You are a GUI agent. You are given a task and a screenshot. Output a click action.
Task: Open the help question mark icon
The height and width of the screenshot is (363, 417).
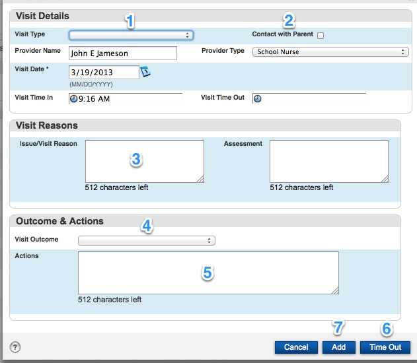tap(15, 347)
